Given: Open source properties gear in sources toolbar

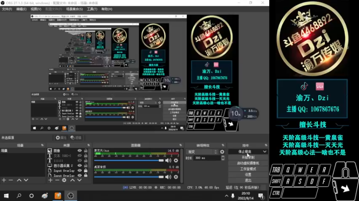Looking at the screenshot, I should 64,180.
